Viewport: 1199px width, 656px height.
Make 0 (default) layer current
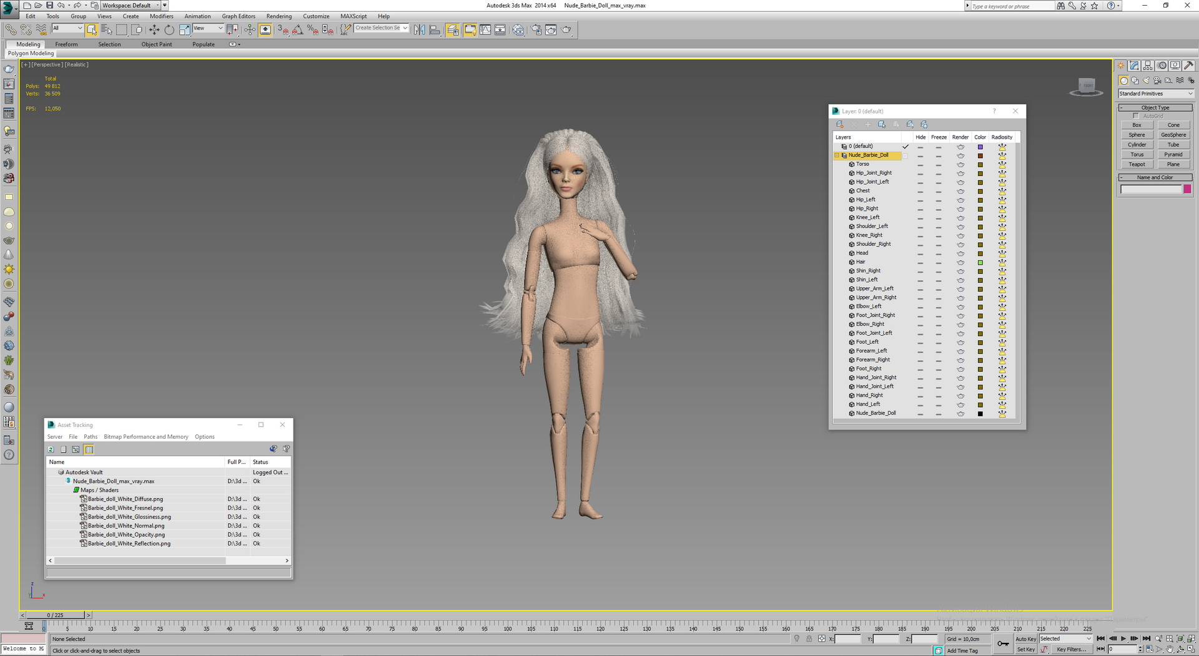click(905, 147)
